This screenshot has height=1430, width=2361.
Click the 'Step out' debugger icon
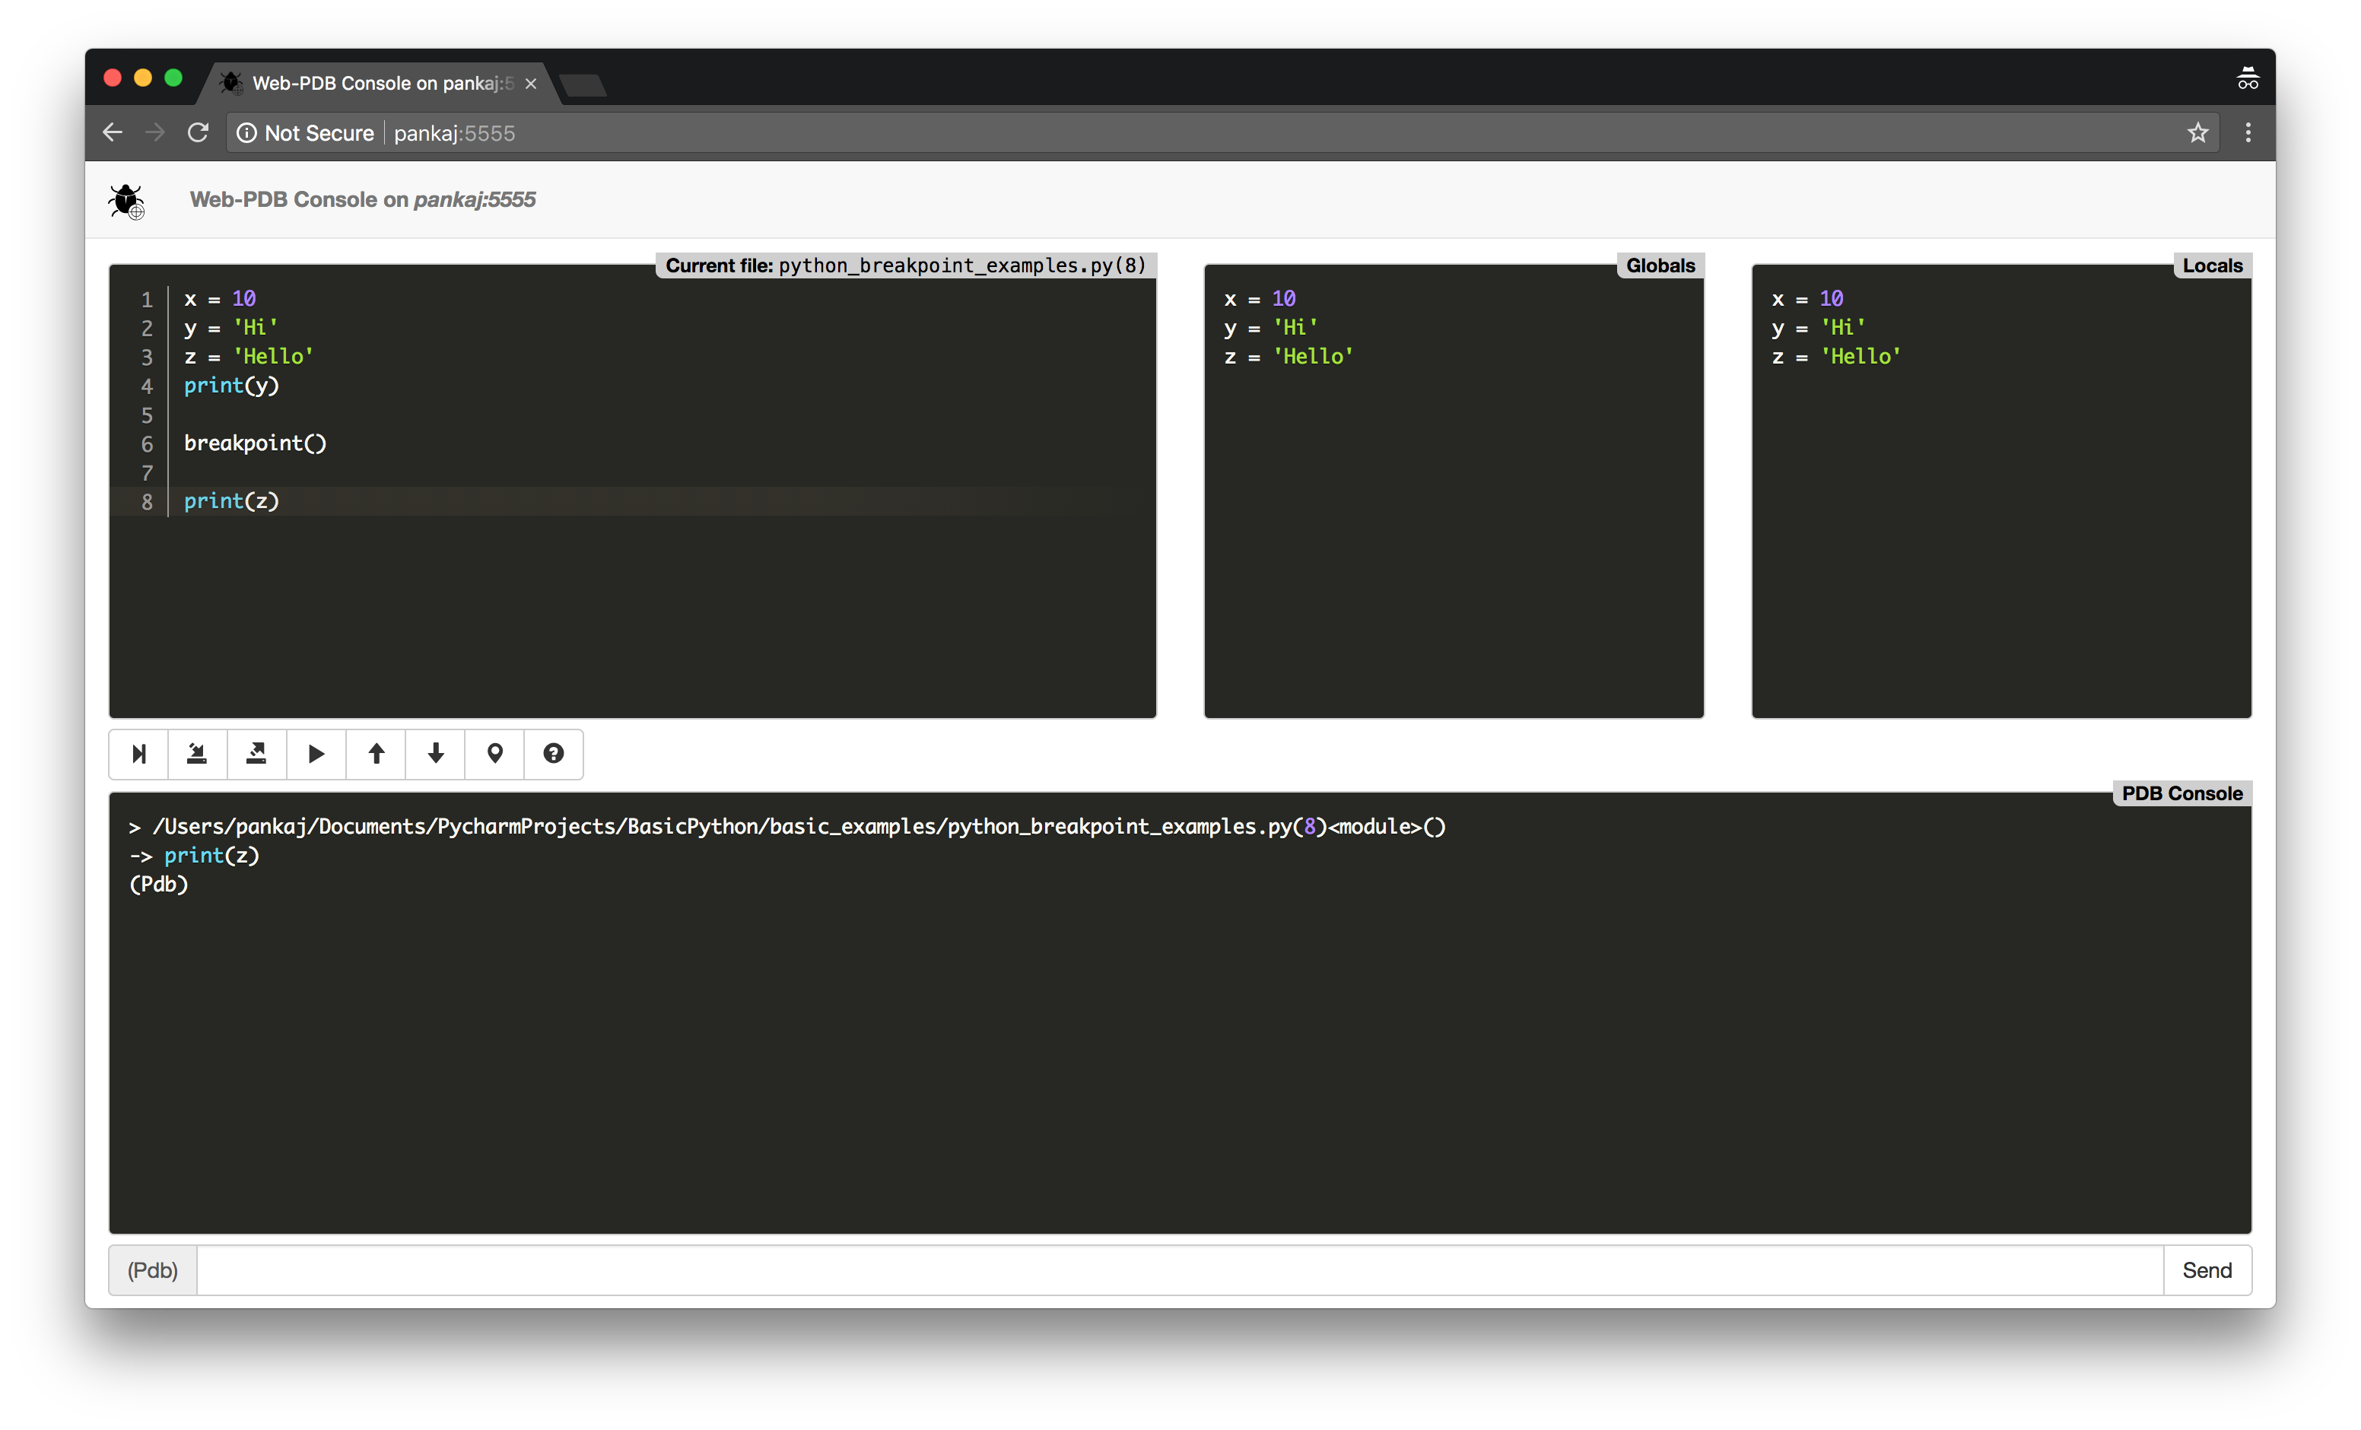tap(256, 754)
